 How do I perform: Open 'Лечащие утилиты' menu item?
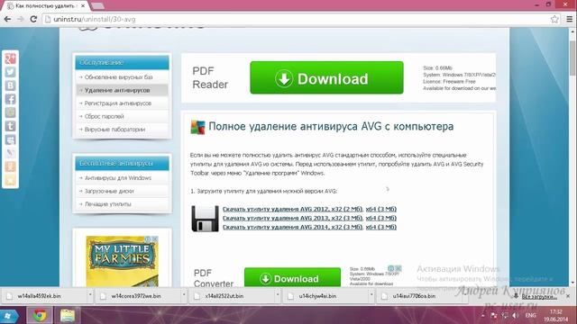tap(108, 204)
